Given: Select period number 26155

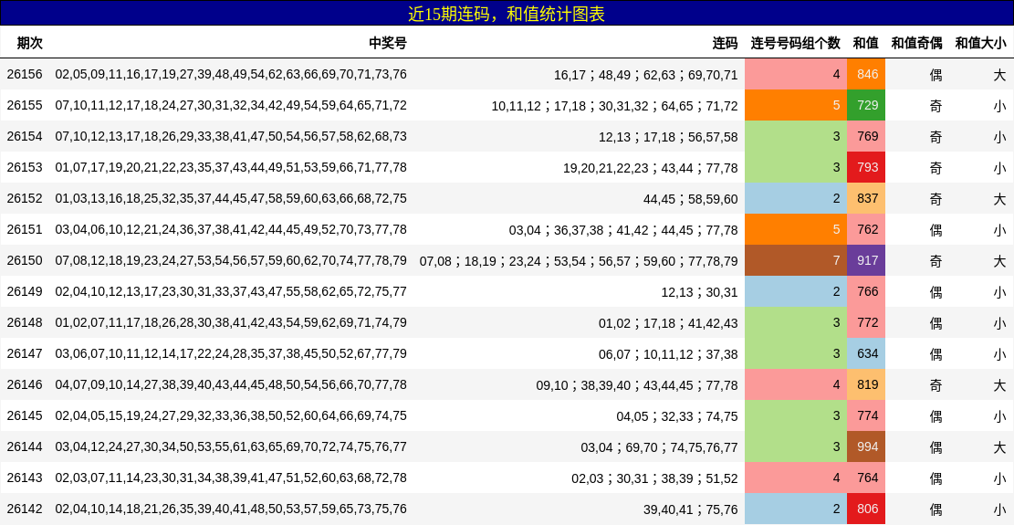Looking at the screenshot, I should tap(25, 105).
